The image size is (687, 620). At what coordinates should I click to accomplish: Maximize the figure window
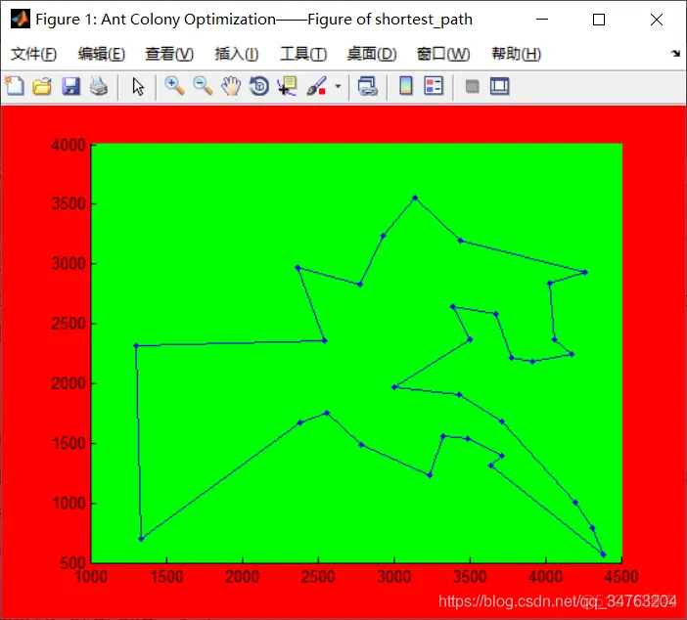(x=599, y=20)
